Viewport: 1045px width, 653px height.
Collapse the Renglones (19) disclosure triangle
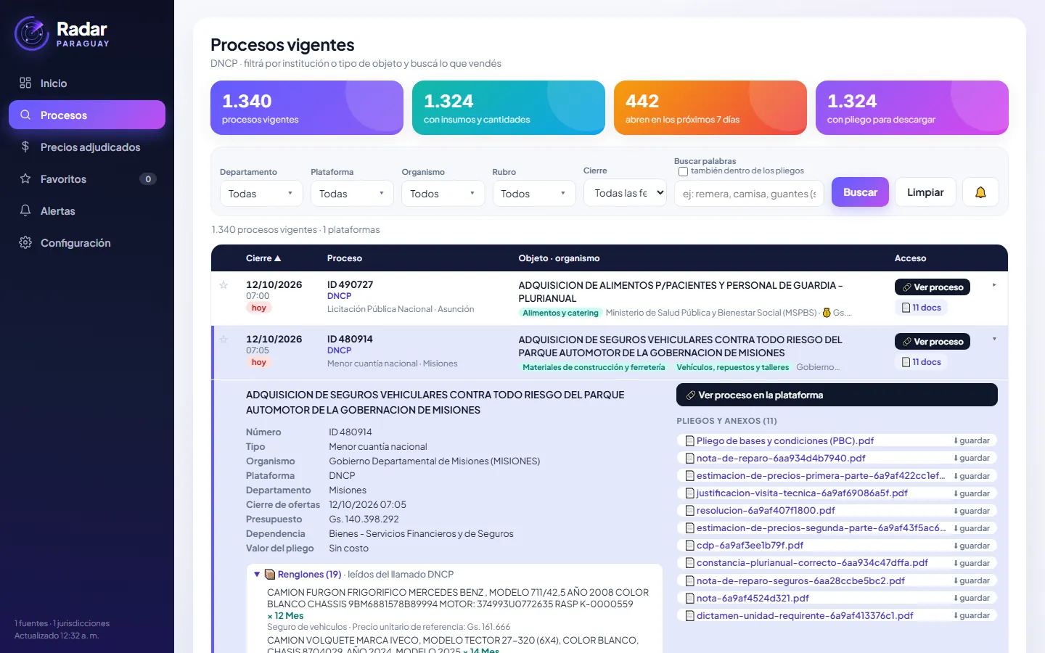pyautogui.click(x=257, y=574)
